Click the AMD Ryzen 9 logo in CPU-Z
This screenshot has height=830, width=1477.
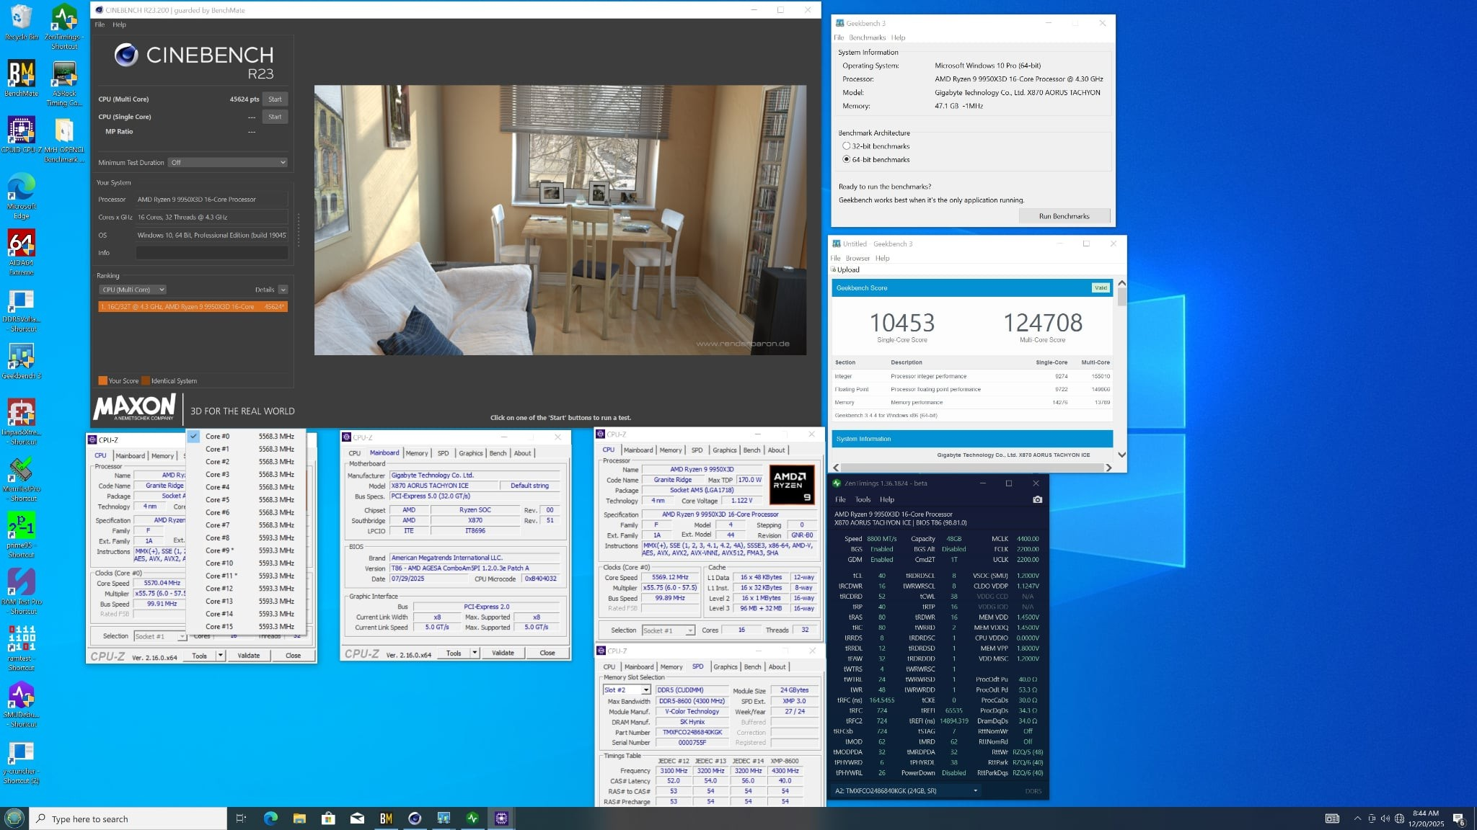point(791,483)
